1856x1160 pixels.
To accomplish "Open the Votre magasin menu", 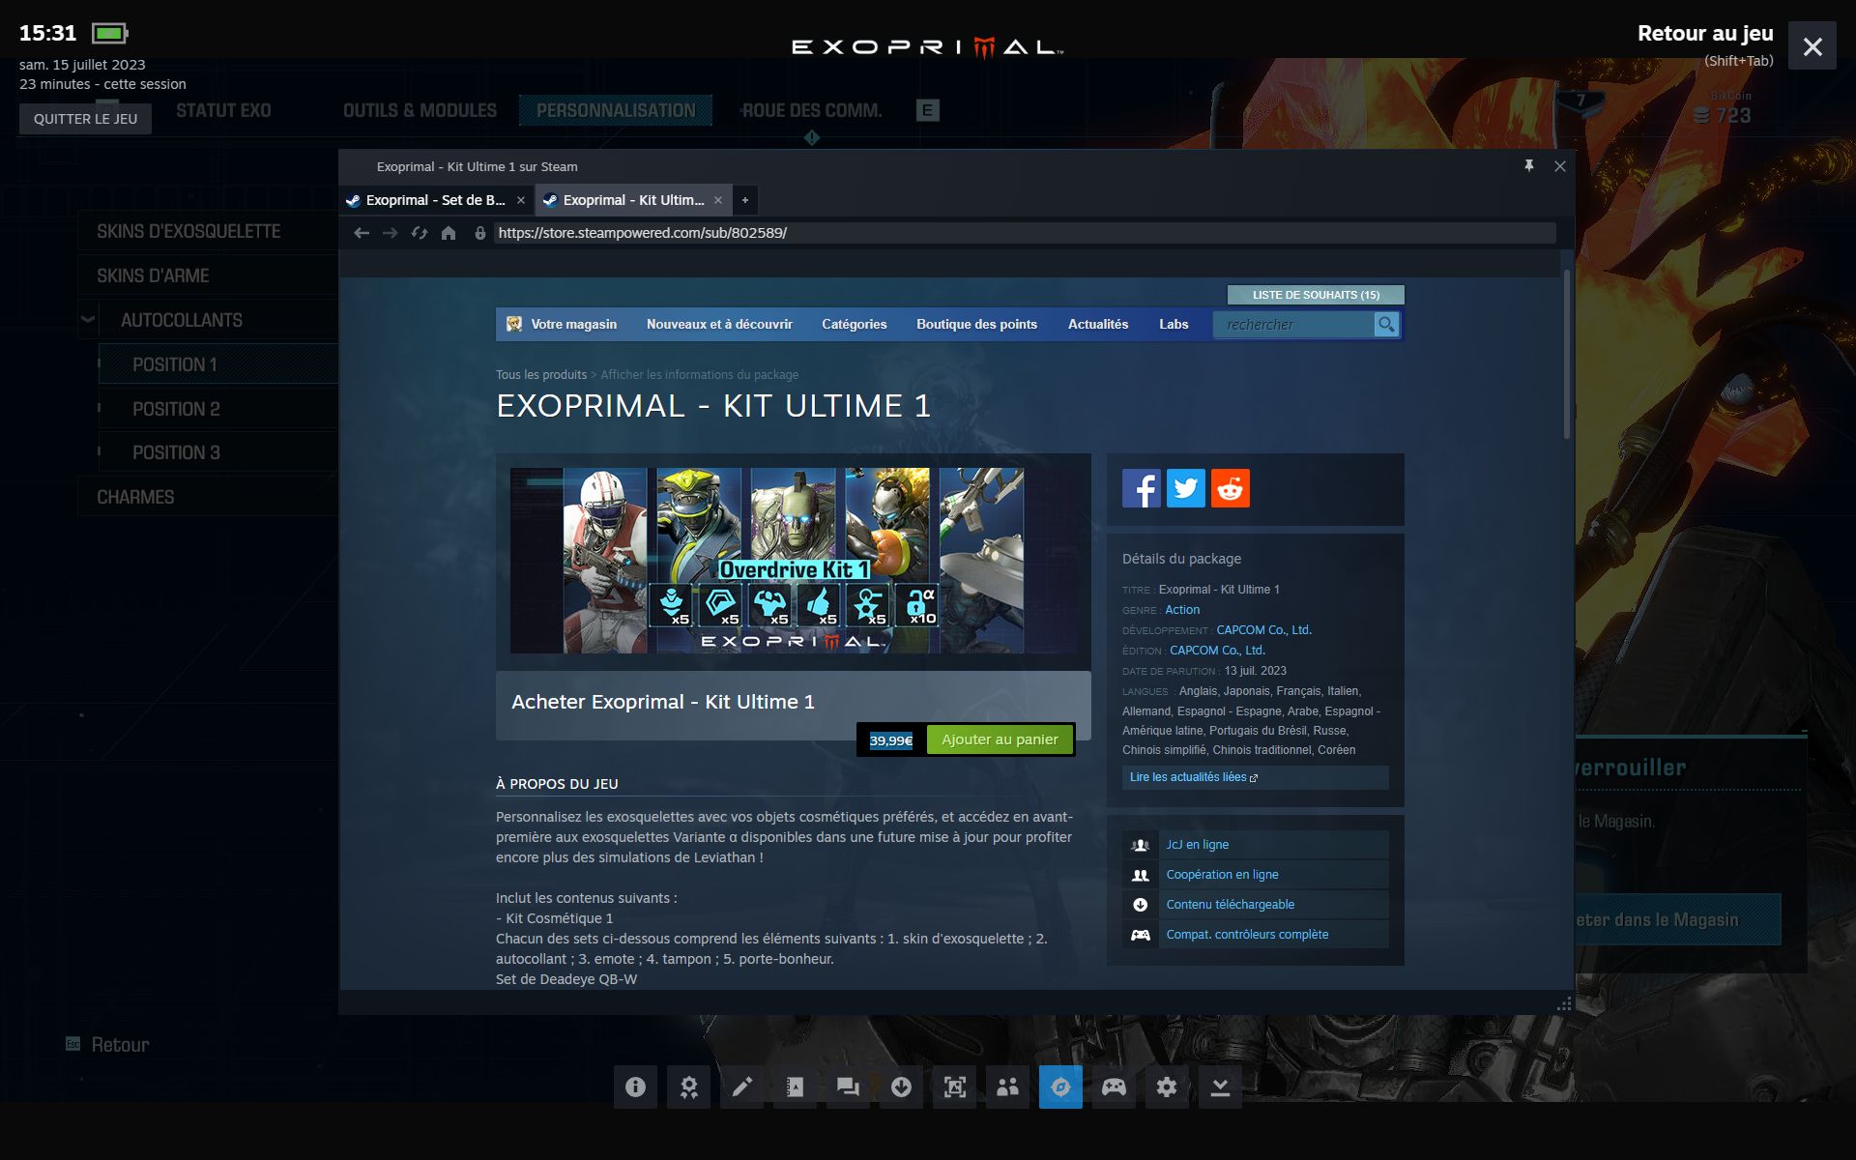I will pos(573,325).
